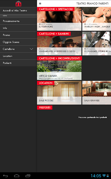Open the Cartellone > Spettacoli section header

[x=56, y=9]
